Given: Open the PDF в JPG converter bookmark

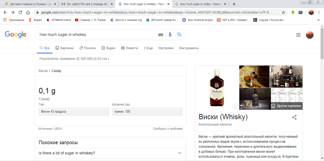Looking at the screenshot, I should point(233,20).
